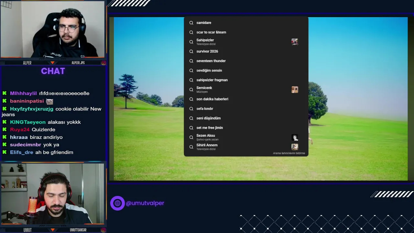Click the Instagram icon beside ALPEER.JPG

[103, 63]
